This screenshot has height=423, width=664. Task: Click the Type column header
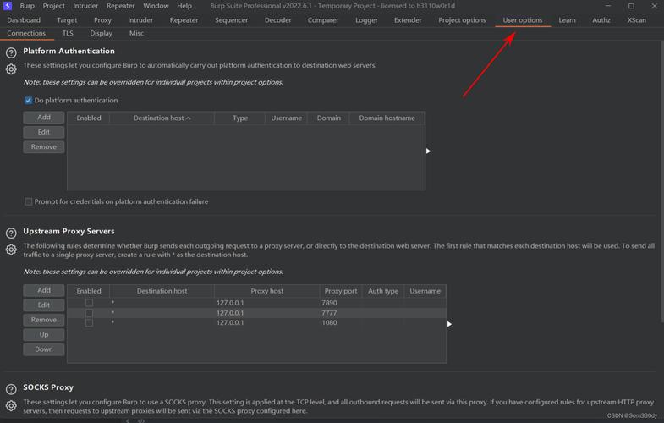click(240, 118)
